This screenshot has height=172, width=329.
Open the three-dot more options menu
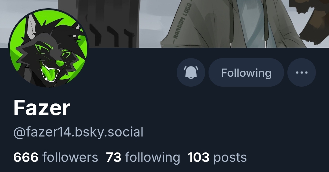301,73
